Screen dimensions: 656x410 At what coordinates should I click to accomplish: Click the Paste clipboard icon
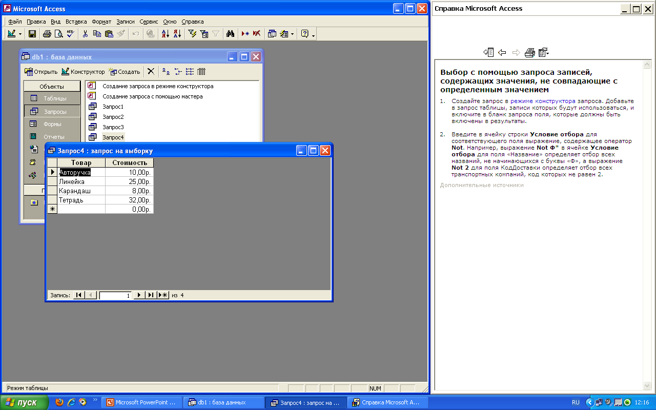[x=109, y=34]
